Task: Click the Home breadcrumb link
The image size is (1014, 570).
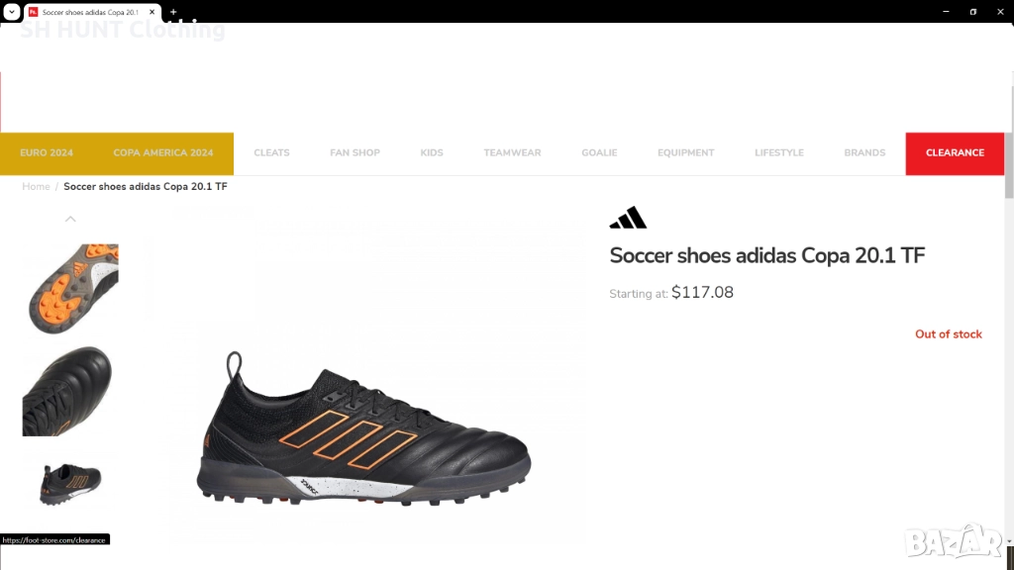Action: pyautogui.click(x=37, y=187)
